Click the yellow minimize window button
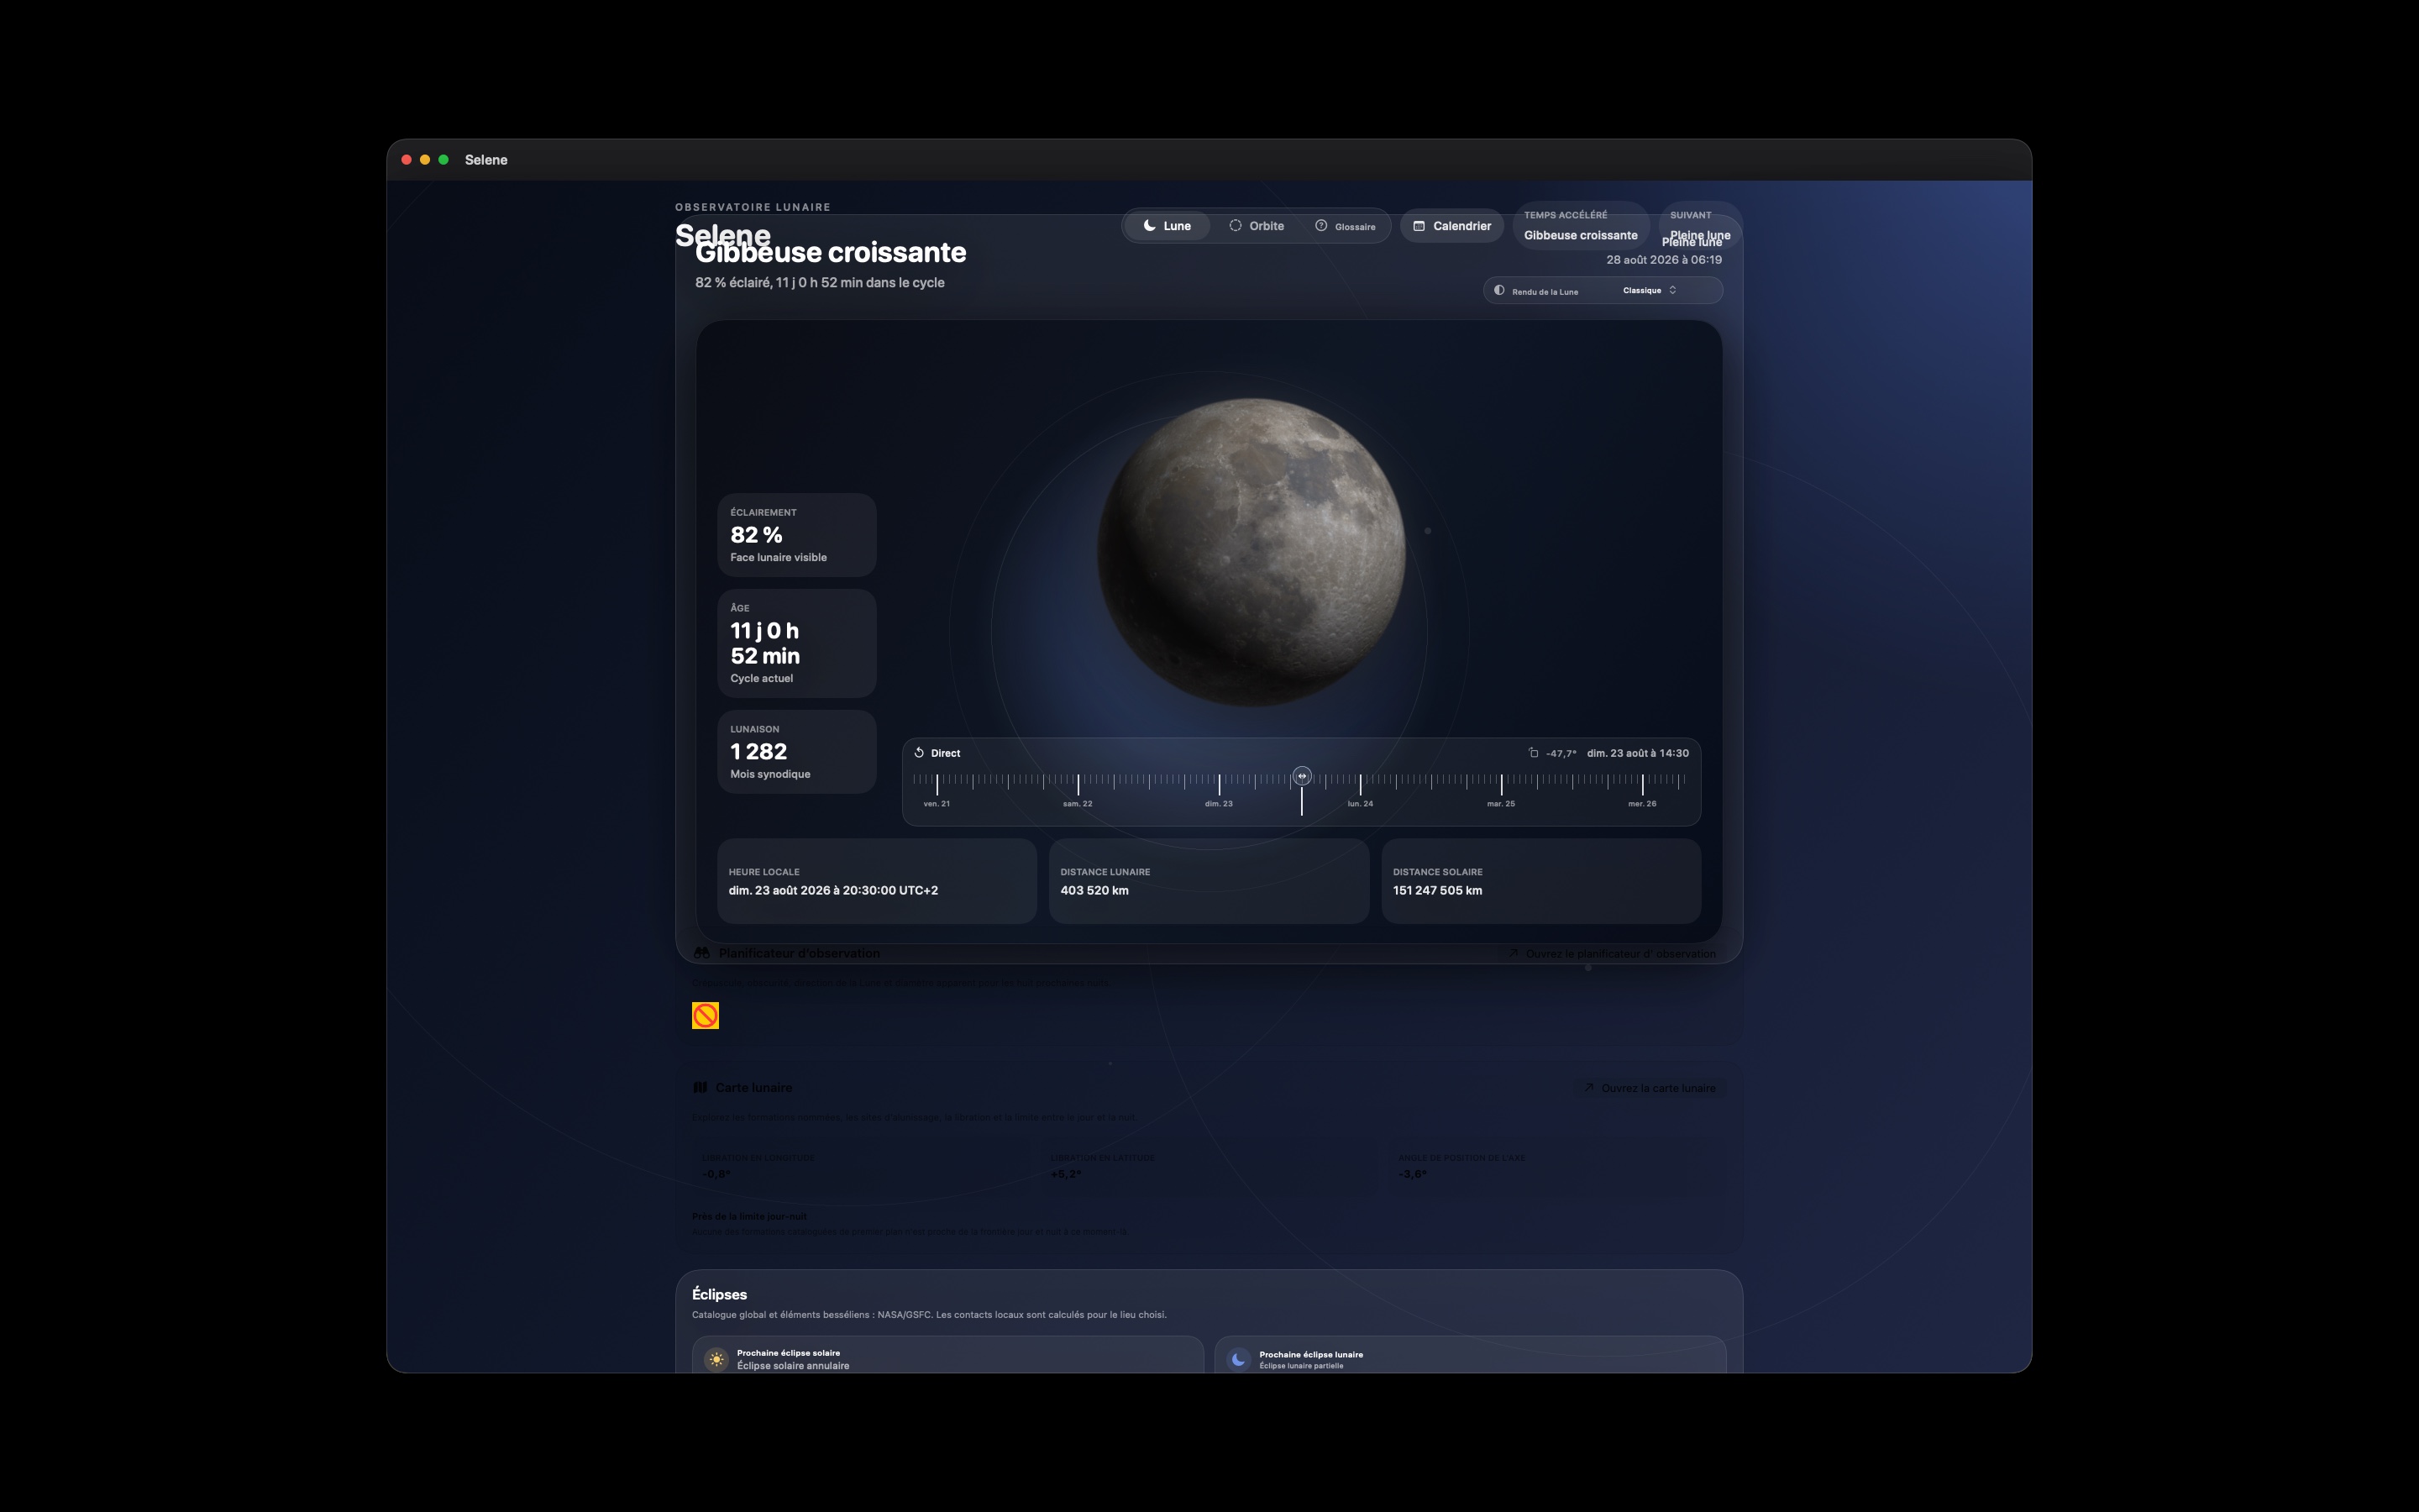This screenshot has width=2419, height=1512. point(425,160)
